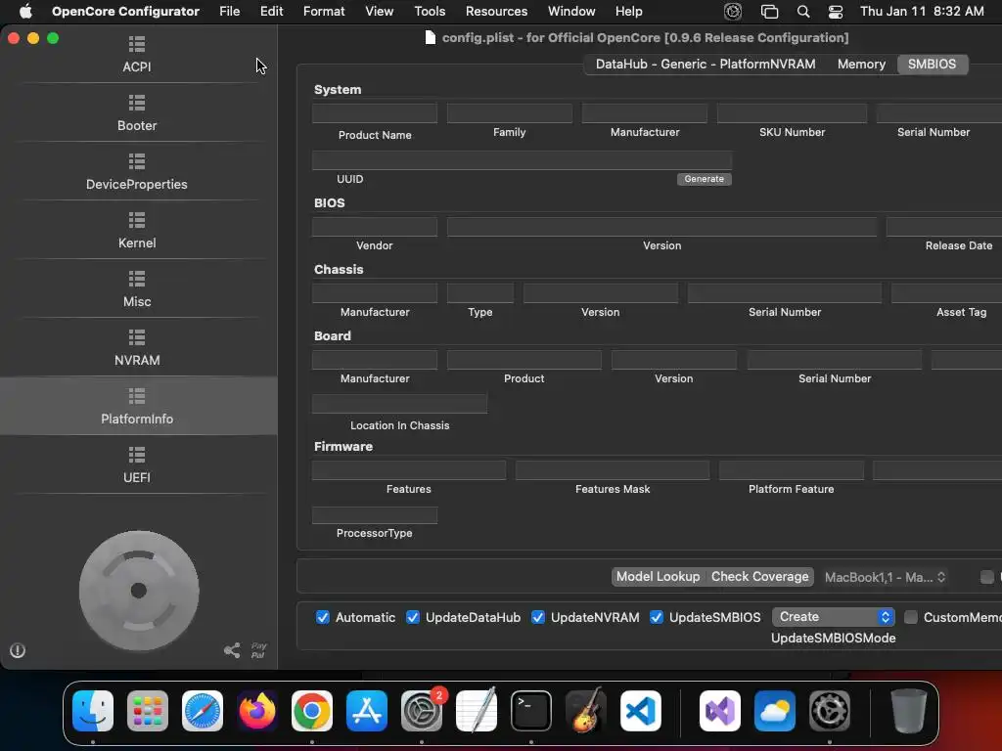Screen dimensions: 1002x751
Task: Switch to the Memory tab
Action: click(x=861, y=64)
